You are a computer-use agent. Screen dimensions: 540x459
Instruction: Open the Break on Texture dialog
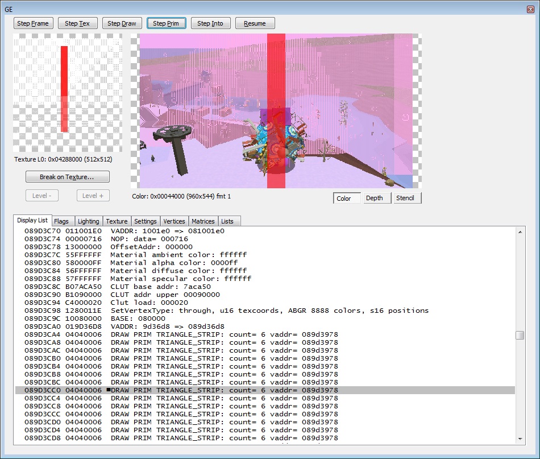(x=67, y=177)
